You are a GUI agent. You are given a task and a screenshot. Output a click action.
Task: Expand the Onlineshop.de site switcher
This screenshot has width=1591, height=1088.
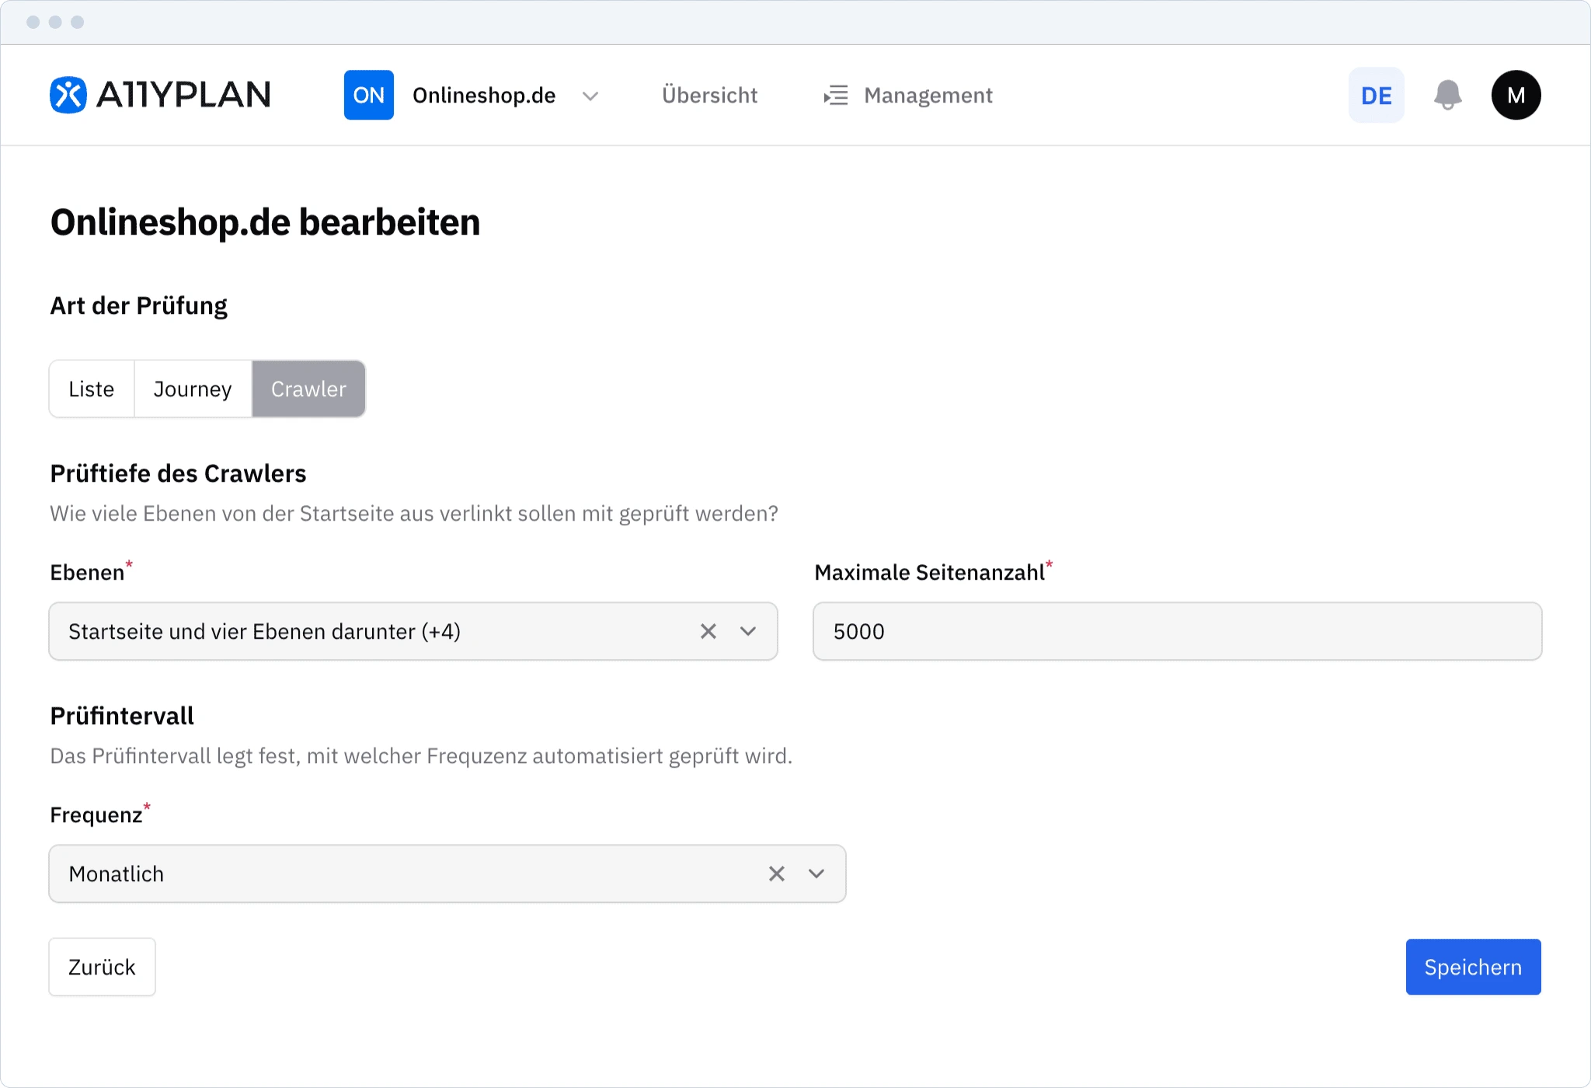point(590,96)
